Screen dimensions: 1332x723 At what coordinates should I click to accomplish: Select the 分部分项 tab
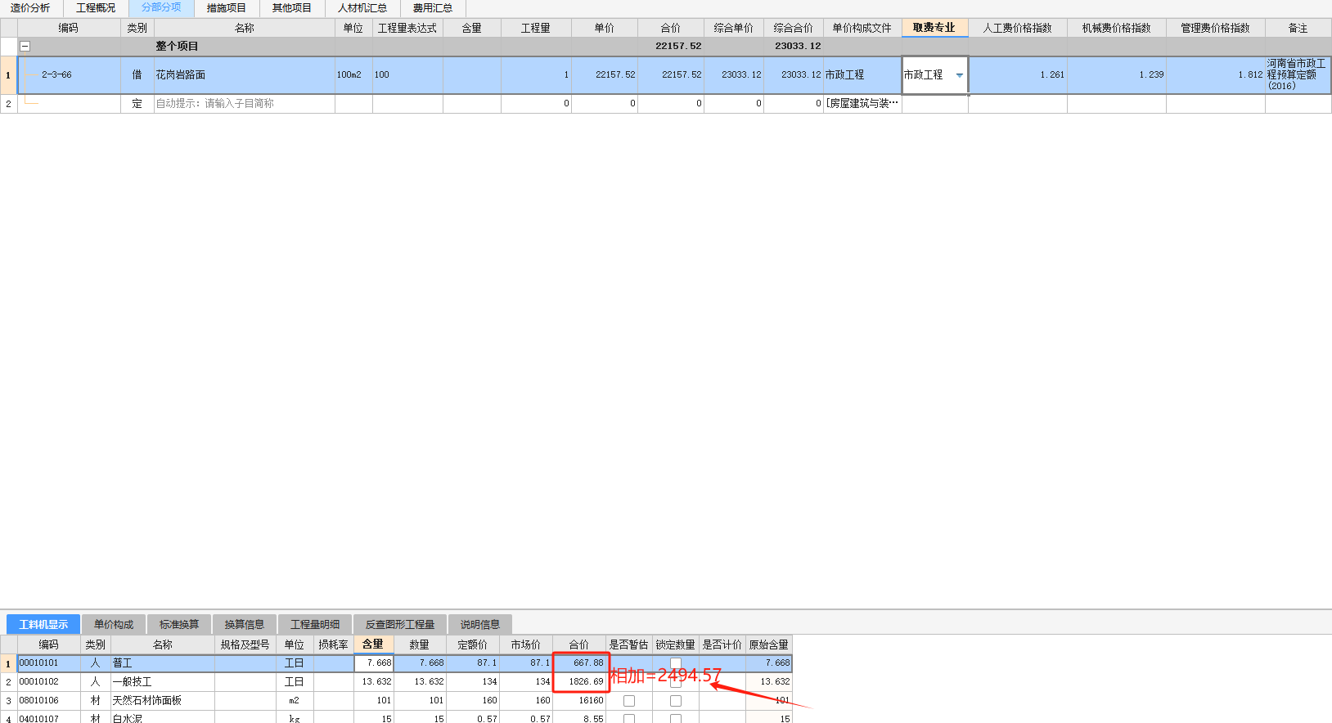coord(161,8)
